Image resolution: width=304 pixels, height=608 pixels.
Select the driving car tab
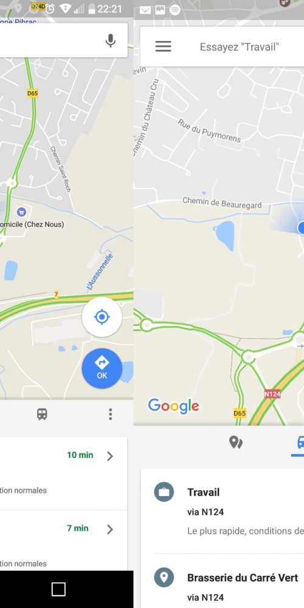(x=300, y=442)
